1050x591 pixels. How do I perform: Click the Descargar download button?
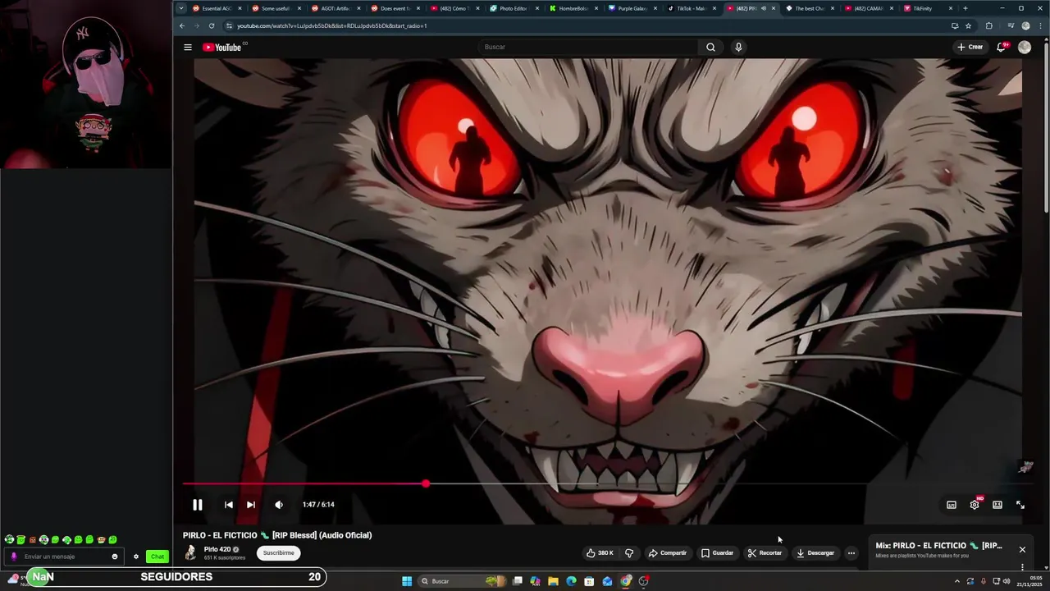click(x=815, y=553)
